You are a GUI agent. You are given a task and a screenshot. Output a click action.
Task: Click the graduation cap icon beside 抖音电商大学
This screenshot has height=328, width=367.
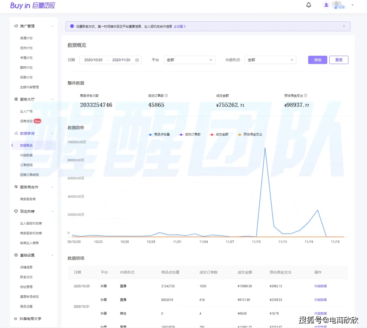[x=16, y=319]
